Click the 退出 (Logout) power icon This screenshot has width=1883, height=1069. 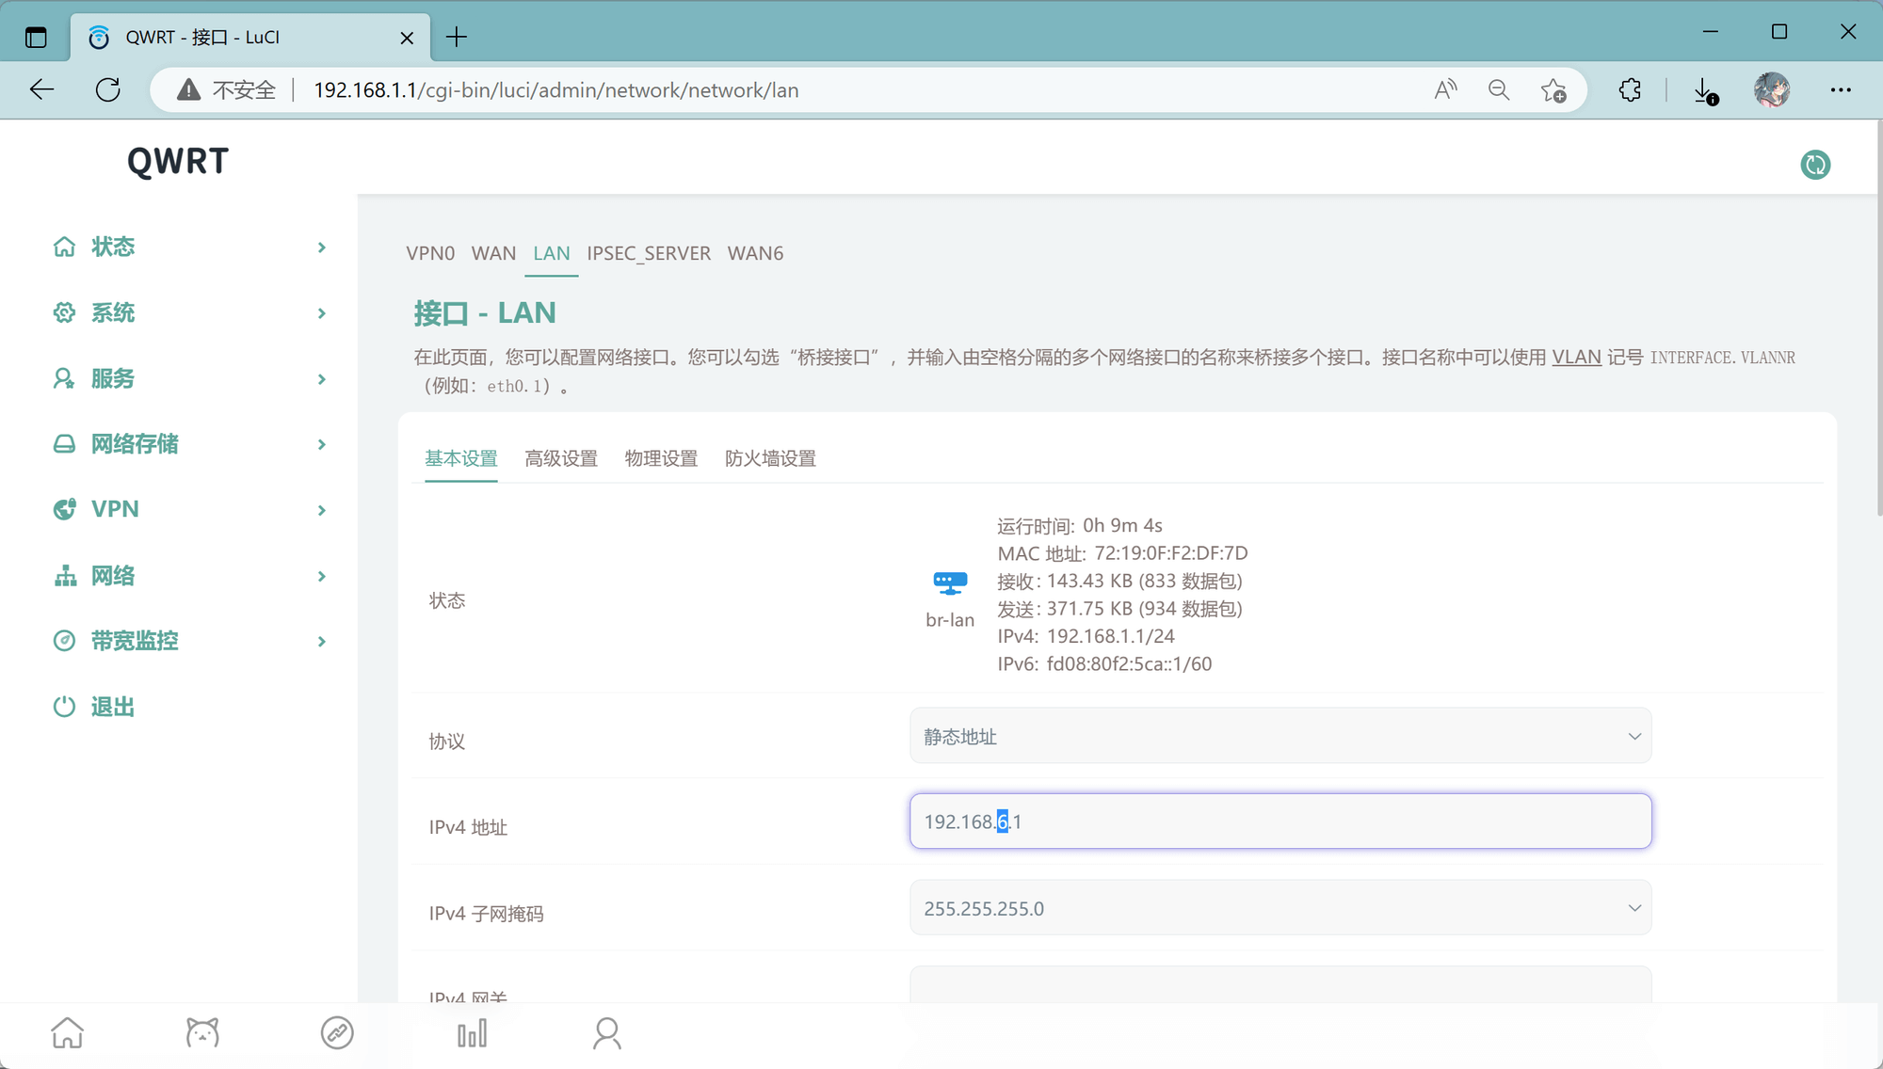click(64, 706)
